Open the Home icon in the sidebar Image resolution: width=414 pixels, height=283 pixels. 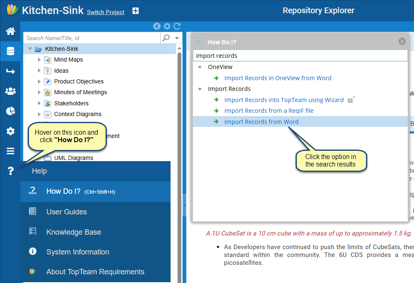[x=11, y=31]
